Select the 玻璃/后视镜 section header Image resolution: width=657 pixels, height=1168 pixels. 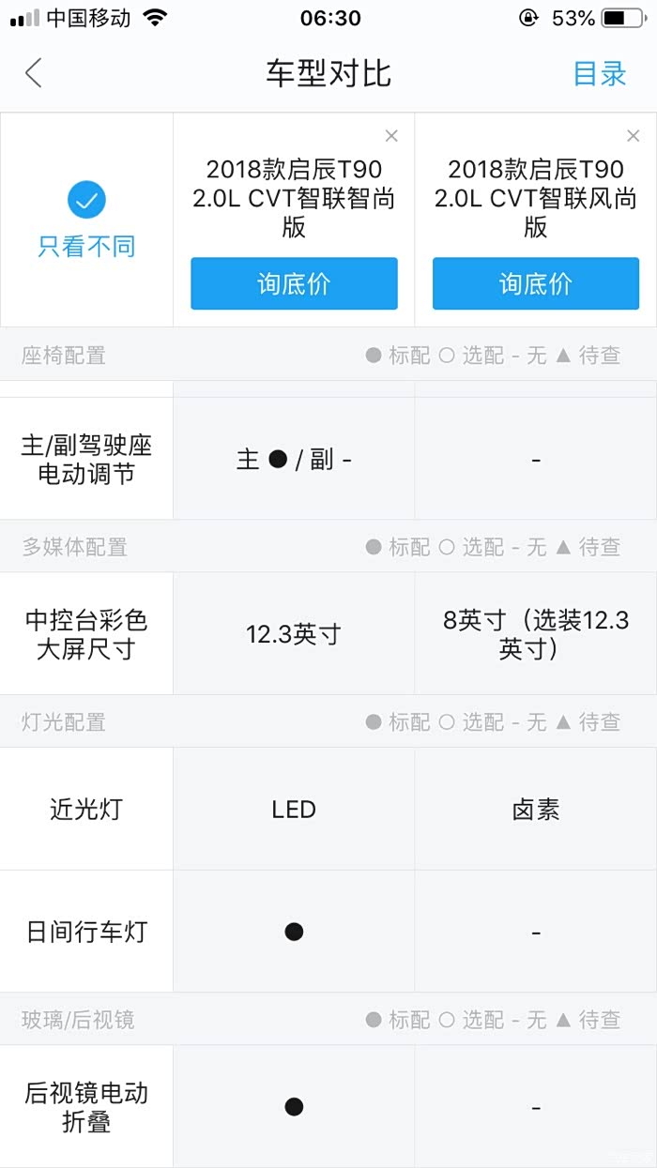coord(78,1020)
